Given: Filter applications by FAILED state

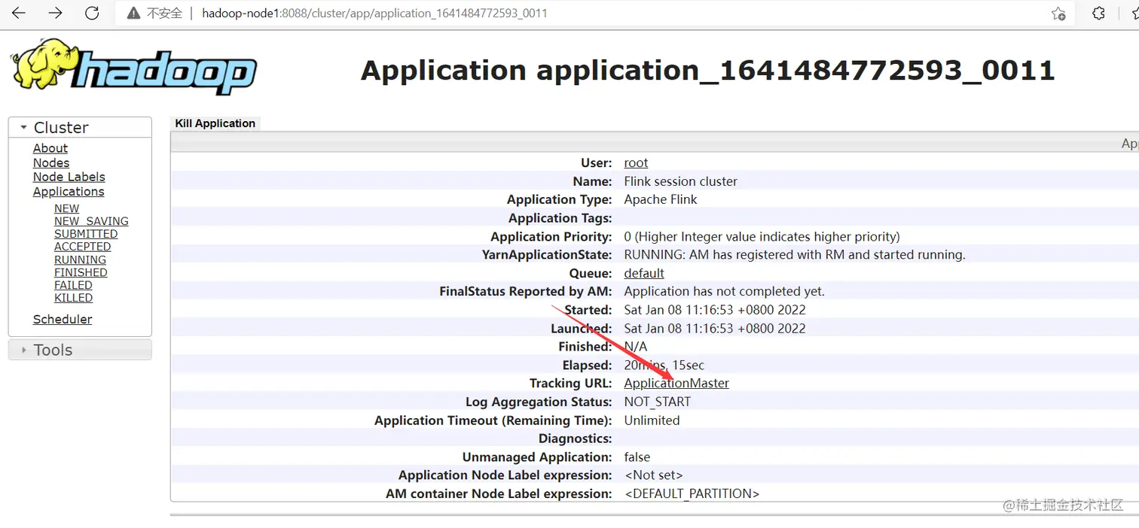Looking at the screenshot, I should click(73, 285).
